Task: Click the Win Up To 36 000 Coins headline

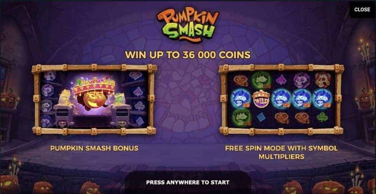Action: [188, 55]
